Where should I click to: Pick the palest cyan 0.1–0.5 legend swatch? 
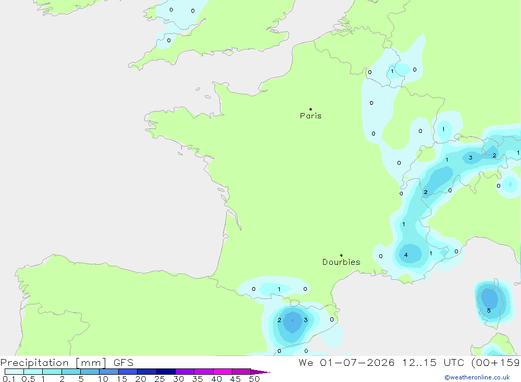click(14, 372)
